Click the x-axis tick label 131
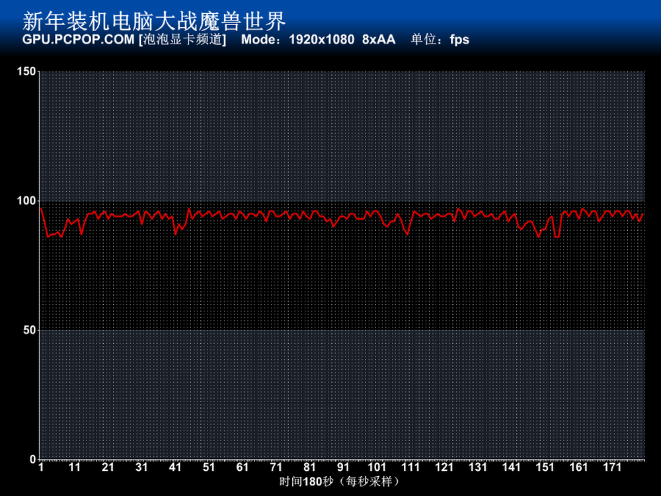The image size is (661, 496). (x=478, y=468)
